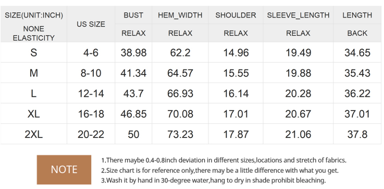This screenshot has width=384, height=189.
Task: Click bust value 38.98
Action: click(x=133, y=53)
